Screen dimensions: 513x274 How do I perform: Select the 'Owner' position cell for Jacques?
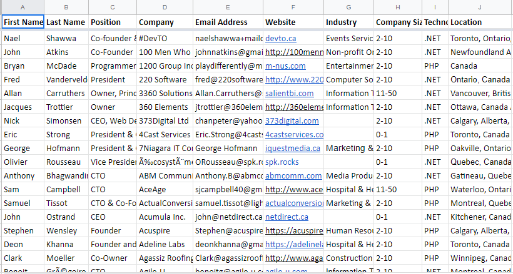(113, 107)
